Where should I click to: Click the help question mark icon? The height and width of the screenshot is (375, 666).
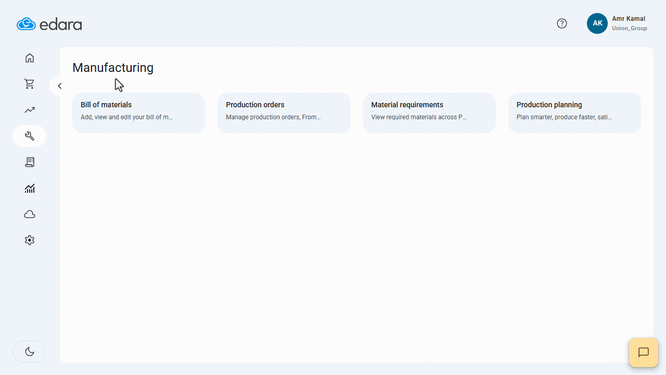(x=562, y=23)
